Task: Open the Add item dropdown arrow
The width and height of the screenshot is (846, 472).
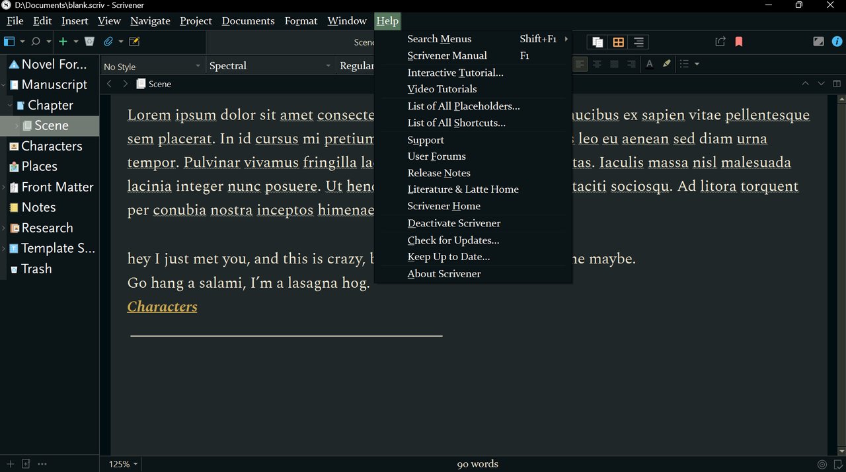Action: [x=75, y=42]
